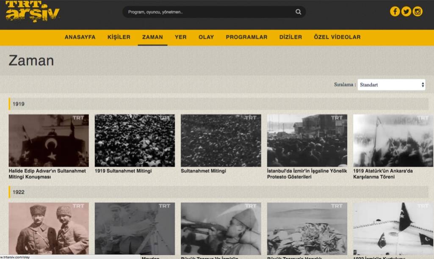Image resolution: width=434 pixels, height=259 pixels.
Task: Open the Twitter social icon
Action: point(406,11)
